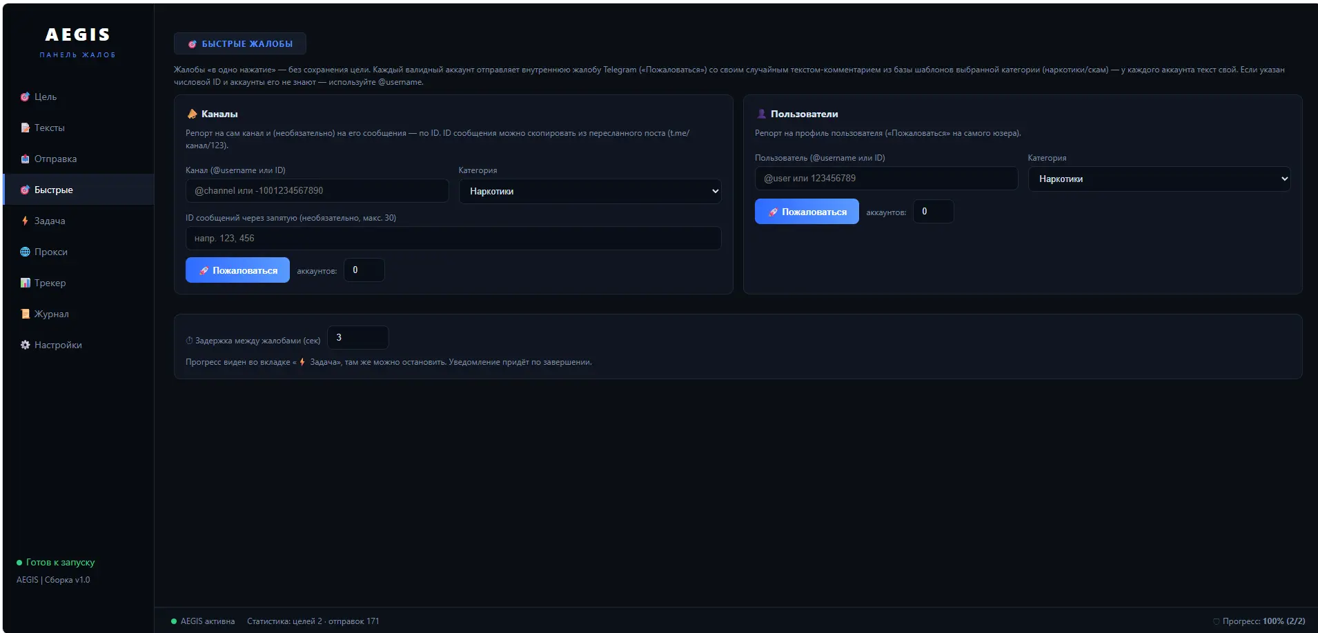Click Пожаловаться button in the Каналы panel
Viewport: 1318px width, 633px height.
(237, 270)
